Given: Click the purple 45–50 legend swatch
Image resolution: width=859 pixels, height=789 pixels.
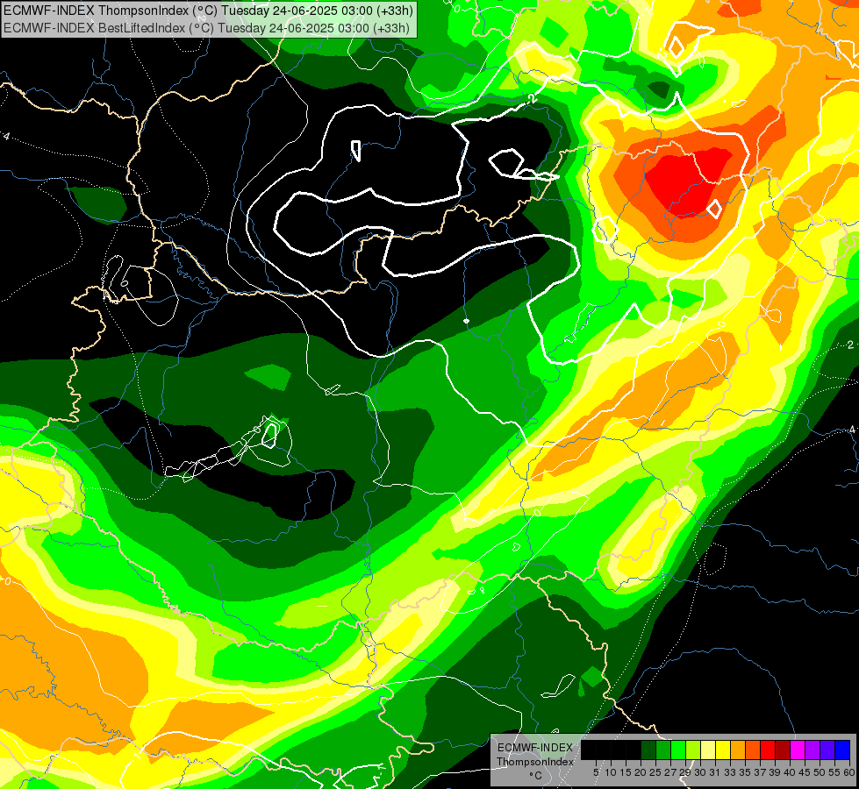Looking at the screenshot, I should click(x=812, y=750).
